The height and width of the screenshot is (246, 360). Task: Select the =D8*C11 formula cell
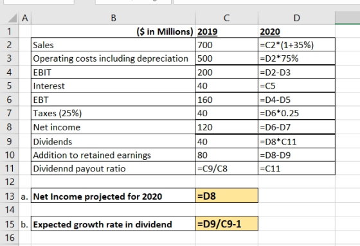(x=296, y=141)
